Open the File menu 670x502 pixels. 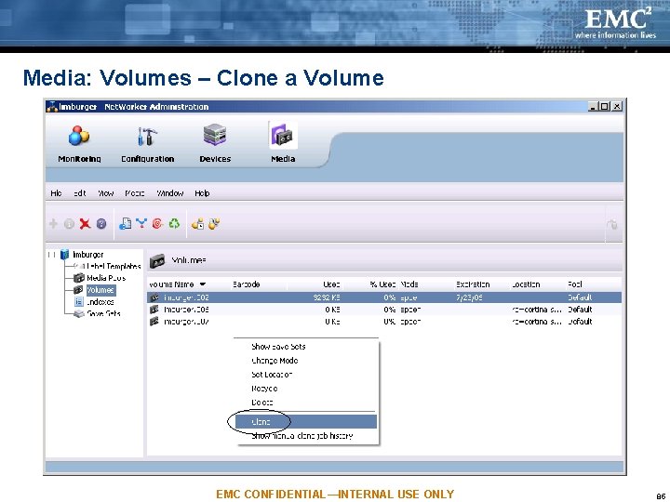(x=56, y=193)
